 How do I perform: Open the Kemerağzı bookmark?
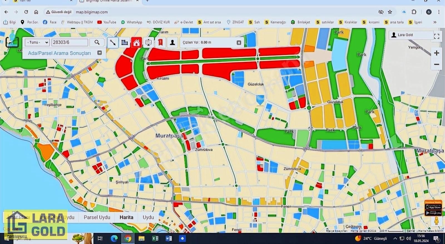pyautogui.click(x=275, y=22)
